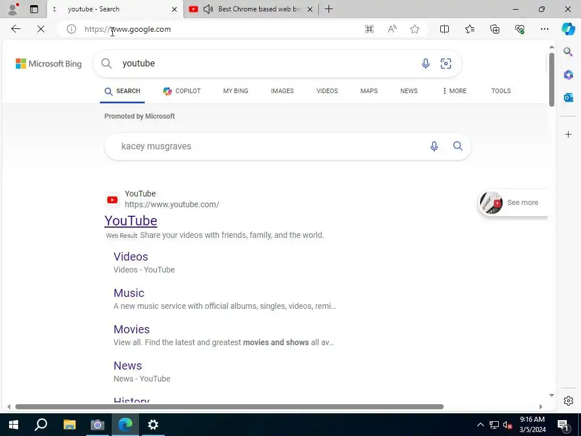Open the News sublink under YouTube
Viewport: 581px width, 436px height.
point(128,366)
